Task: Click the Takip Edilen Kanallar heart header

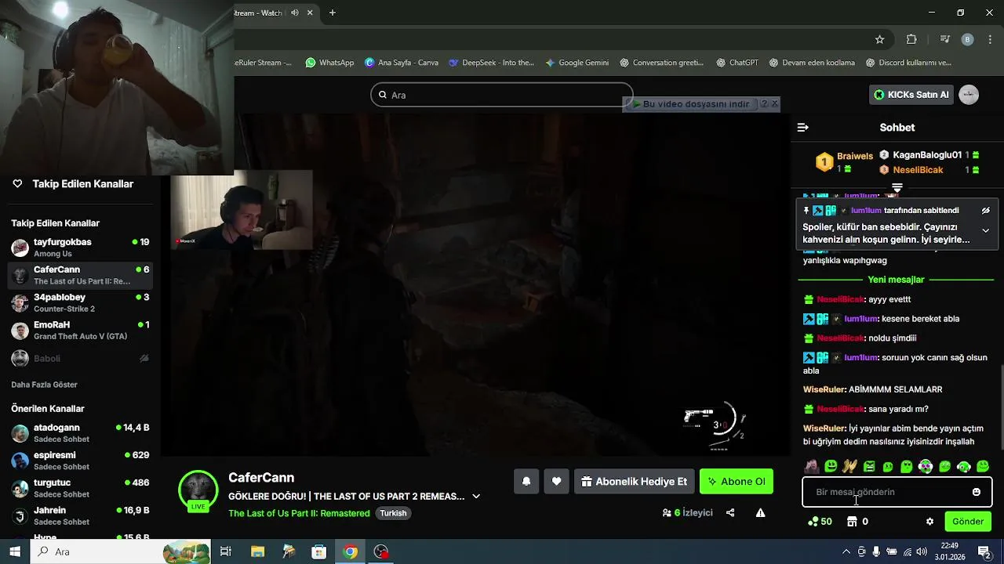Action: [72, 184]
